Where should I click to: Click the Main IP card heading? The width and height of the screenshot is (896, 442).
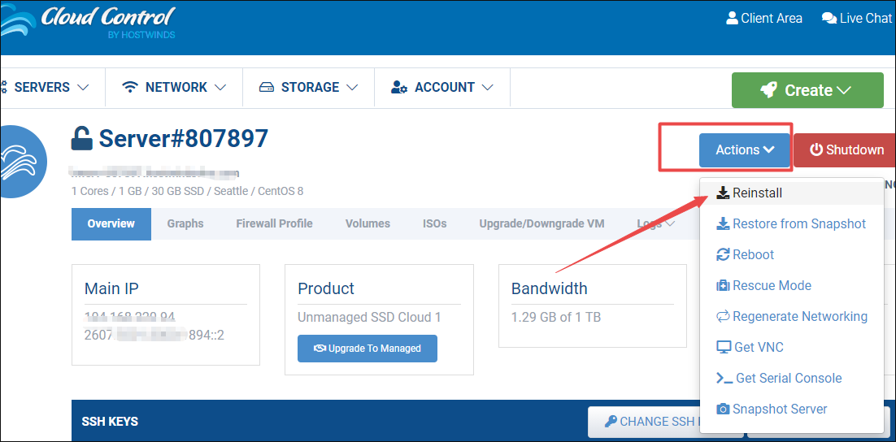(111, 288)
